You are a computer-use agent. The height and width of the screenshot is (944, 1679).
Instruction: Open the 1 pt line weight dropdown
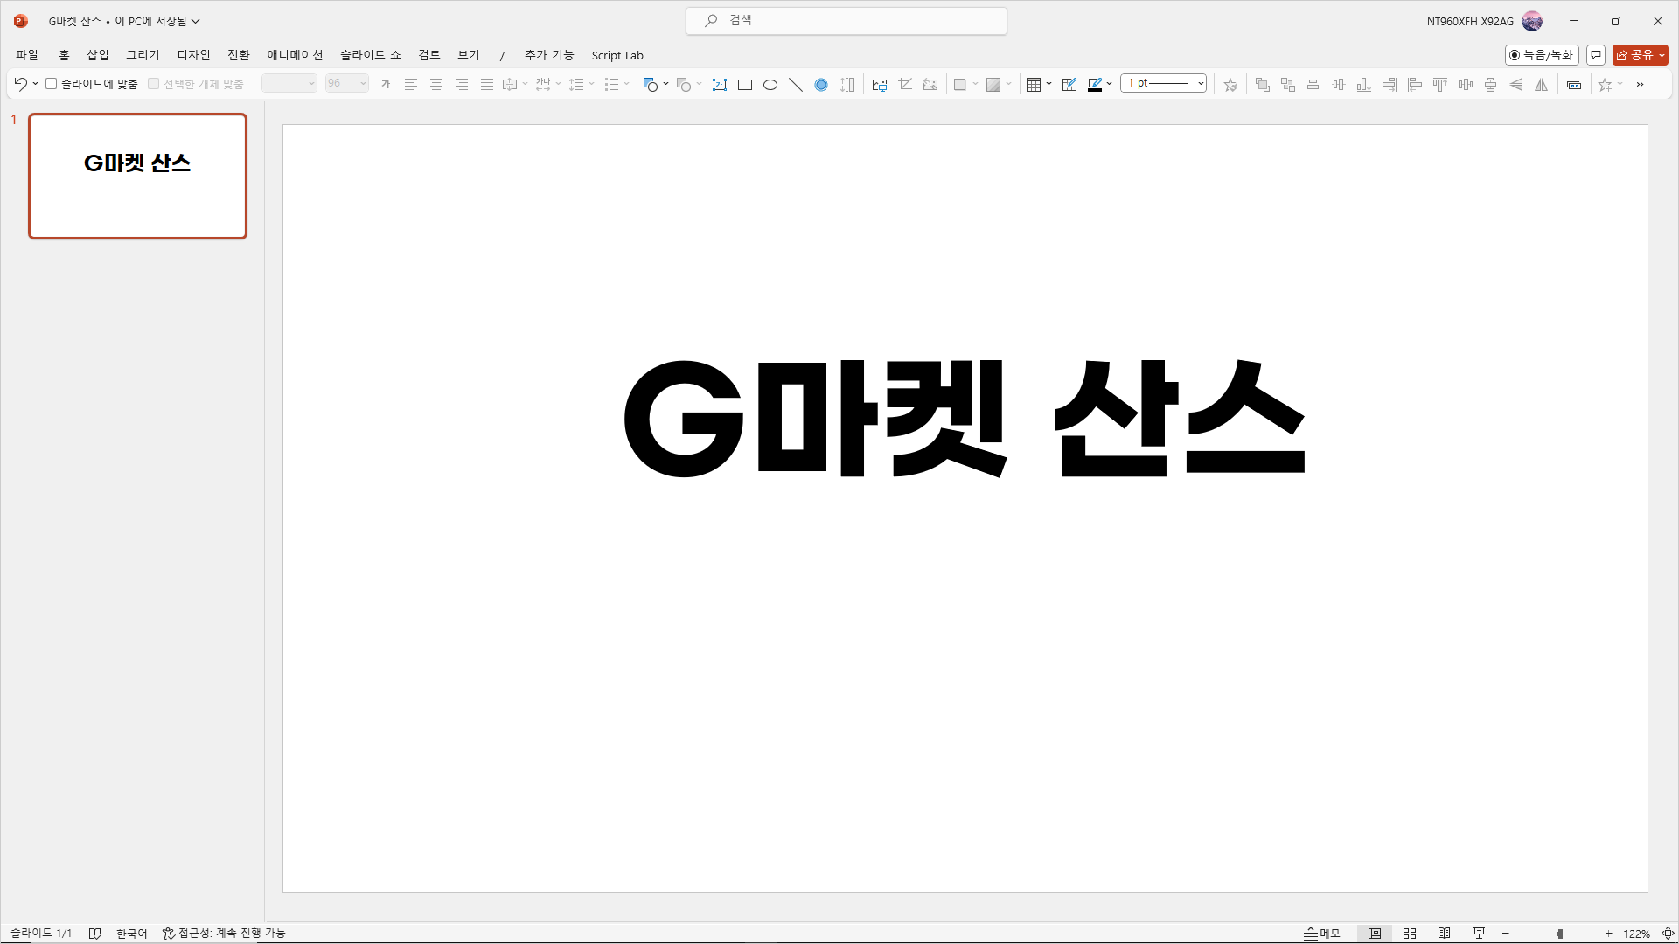coord(1165,83)
